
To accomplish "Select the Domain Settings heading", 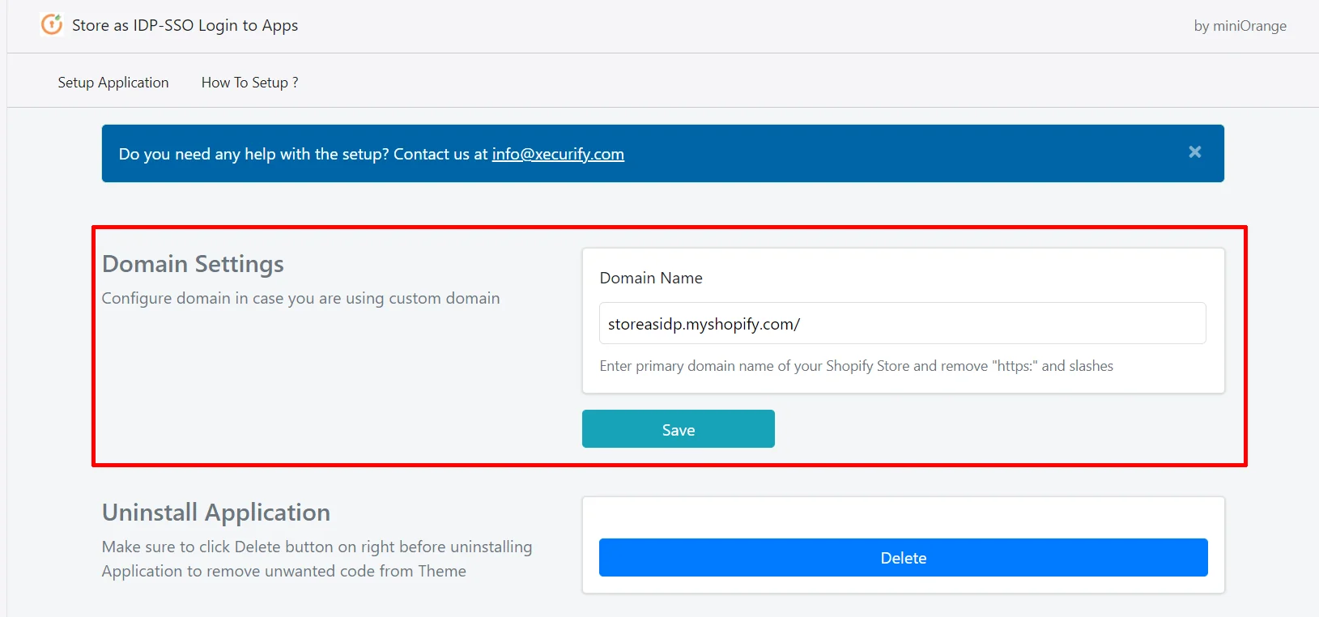I will coord(193,264).
